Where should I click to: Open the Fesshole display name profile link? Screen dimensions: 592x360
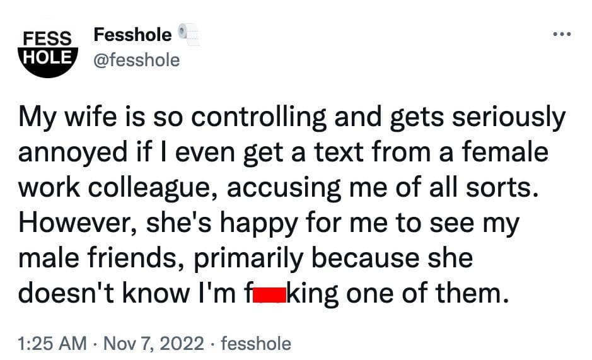point(132,35)
